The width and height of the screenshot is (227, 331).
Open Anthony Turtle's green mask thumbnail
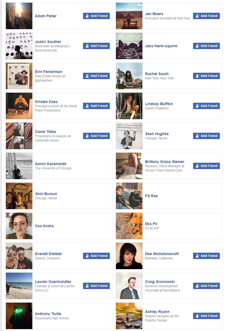(19, 316)
